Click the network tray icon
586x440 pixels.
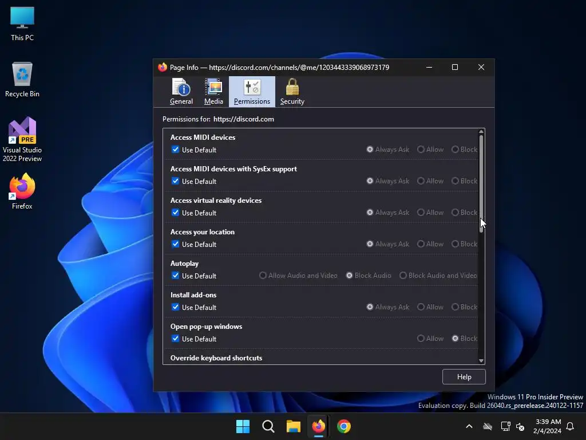505,426
